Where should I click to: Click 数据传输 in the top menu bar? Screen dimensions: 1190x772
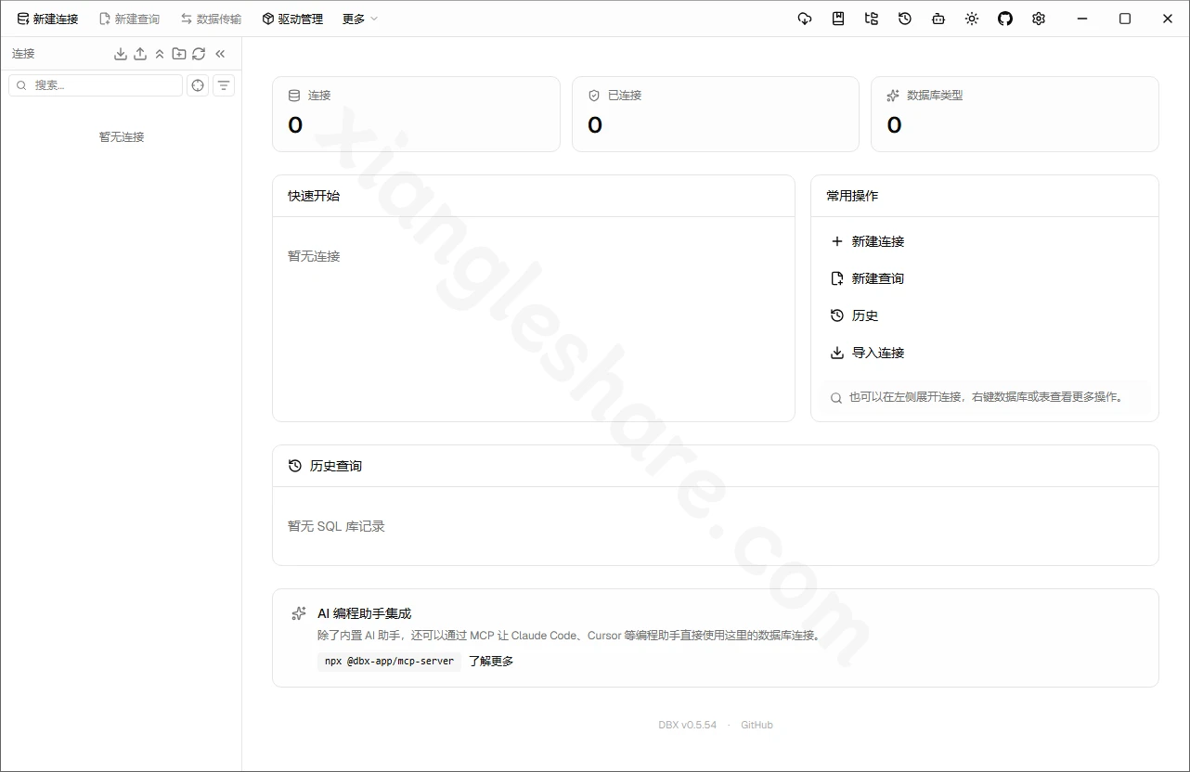pyautogui.click(x=211, y=19)
